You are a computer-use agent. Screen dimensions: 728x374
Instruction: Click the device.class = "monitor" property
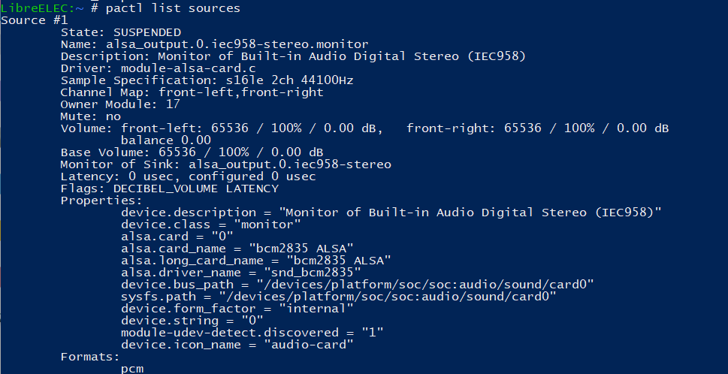pos(210,225)
